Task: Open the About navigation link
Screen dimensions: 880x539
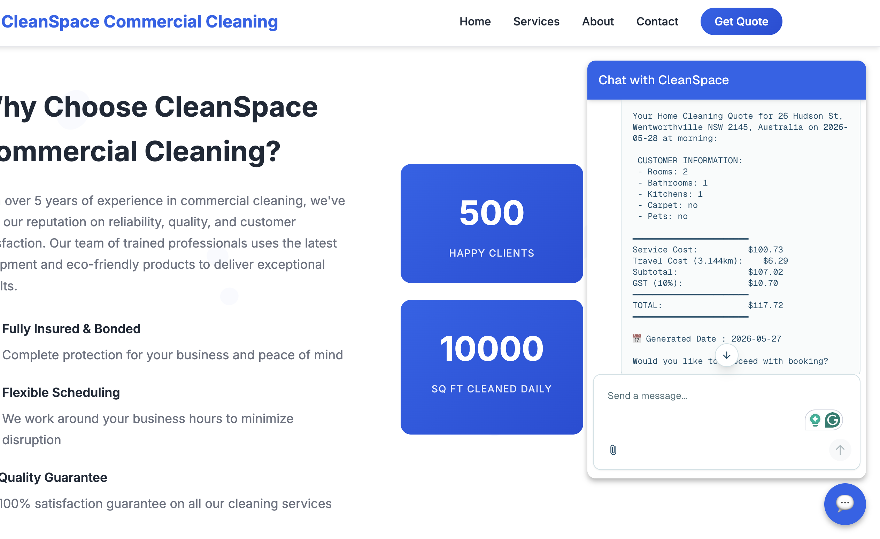Action: click(598, 22)
